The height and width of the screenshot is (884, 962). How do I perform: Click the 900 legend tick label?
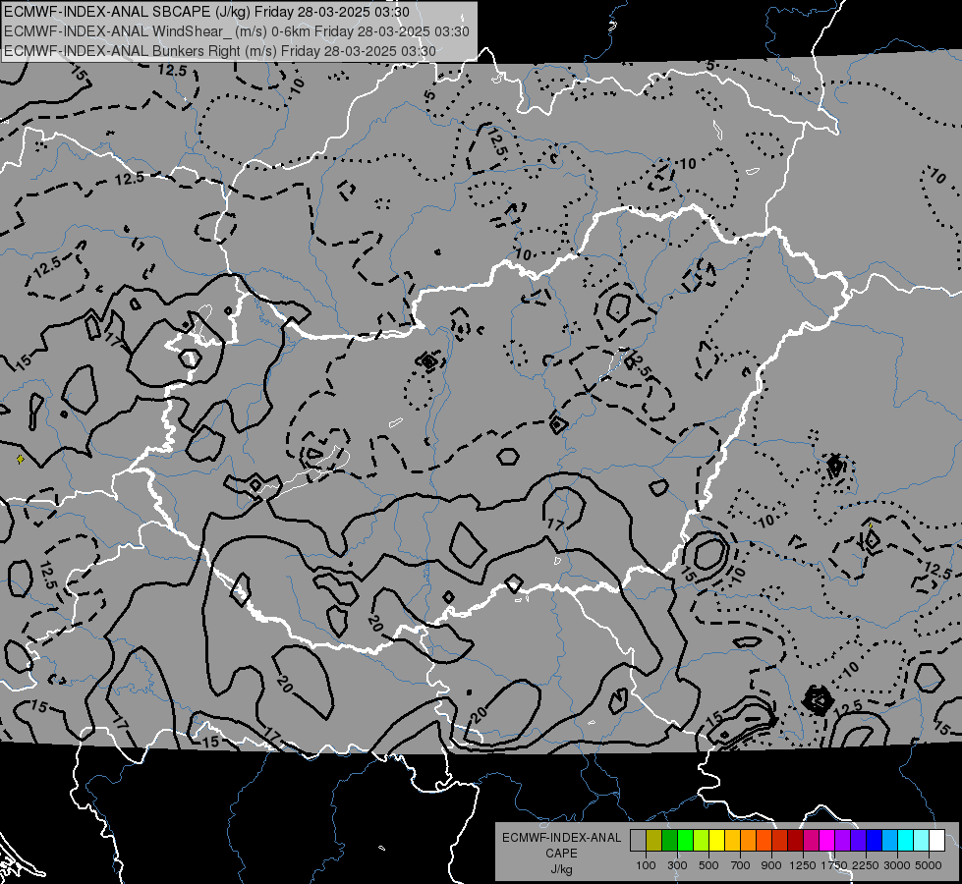[771, 865]
